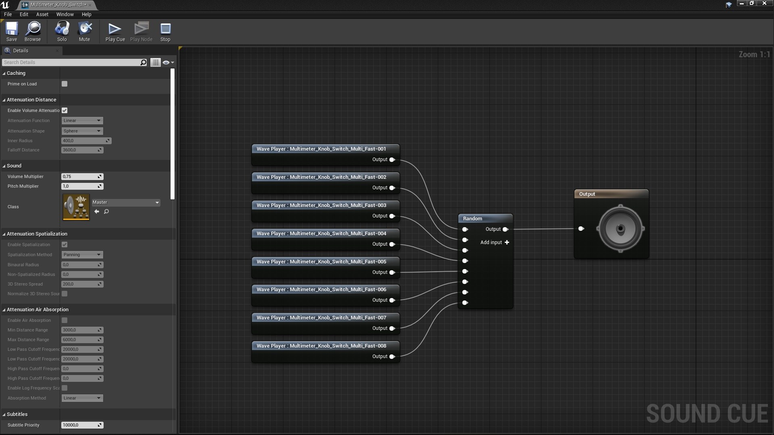Open the Window menu
Screen dimensions: 774x435
click(x=65, y=14)
